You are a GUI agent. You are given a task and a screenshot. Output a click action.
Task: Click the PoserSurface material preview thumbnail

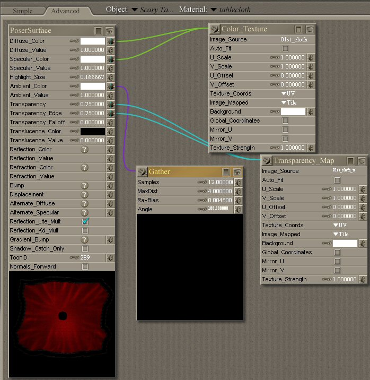point(62,324)
